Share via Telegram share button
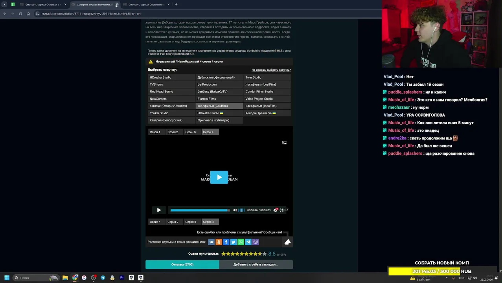Screen dimensions: 502x283 click(x=248, y=242)
